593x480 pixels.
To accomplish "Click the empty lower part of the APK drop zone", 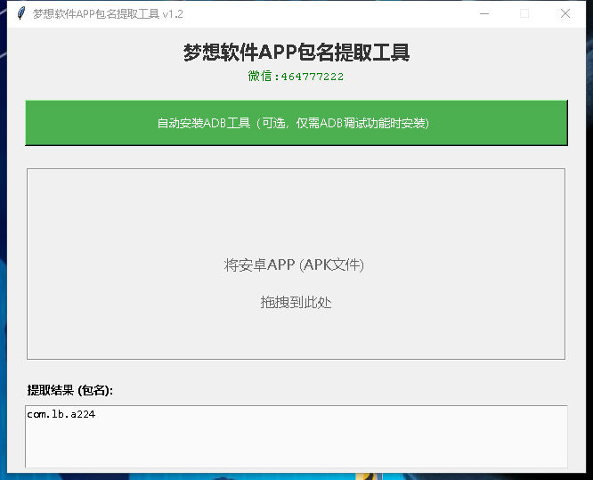I will pyautogui.click(x=296, y=338).
